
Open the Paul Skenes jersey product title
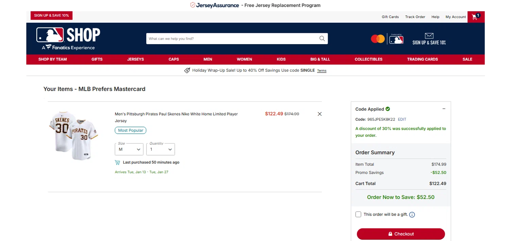tap(176, 117)
